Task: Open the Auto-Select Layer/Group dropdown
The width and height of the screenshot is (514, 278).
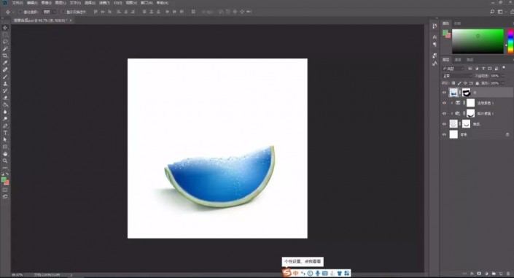Action: (x=50, y=12)
